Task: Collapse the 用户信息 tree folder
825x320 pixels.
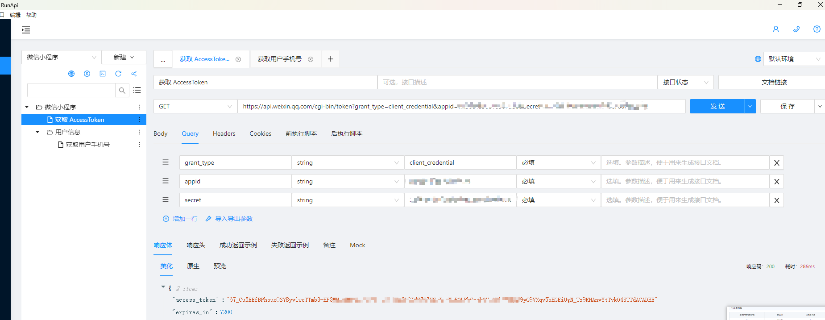Action: [37, 132]
